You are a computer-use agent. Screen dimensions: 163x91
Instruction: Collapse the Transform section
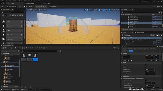122,54
